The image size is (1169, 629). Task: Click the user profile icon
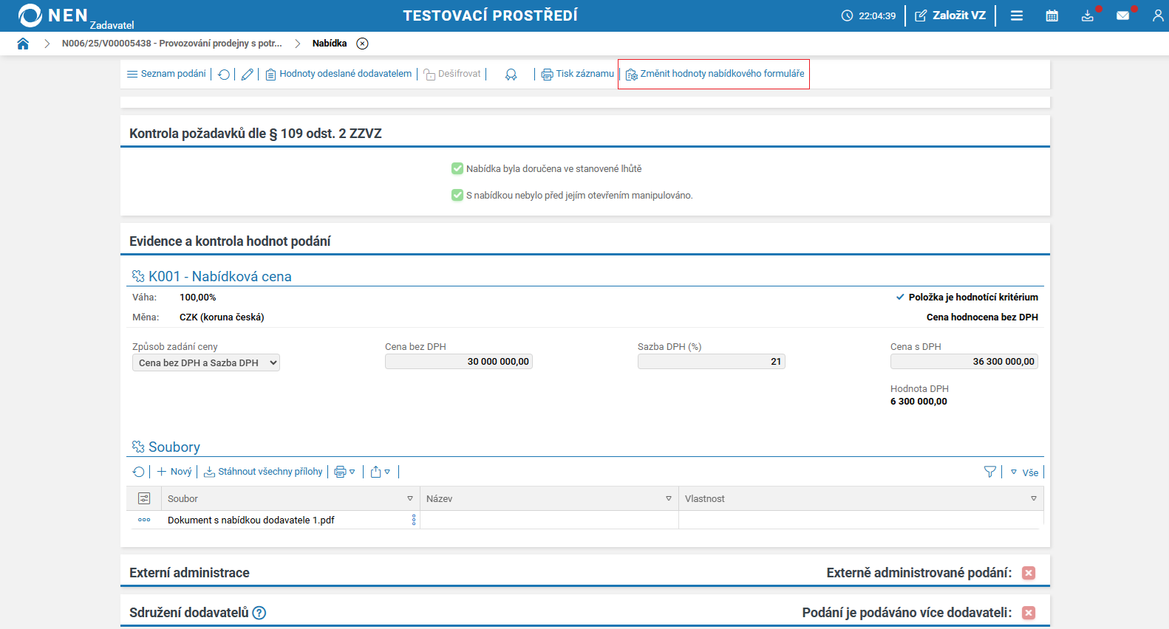click(1157, 16)
